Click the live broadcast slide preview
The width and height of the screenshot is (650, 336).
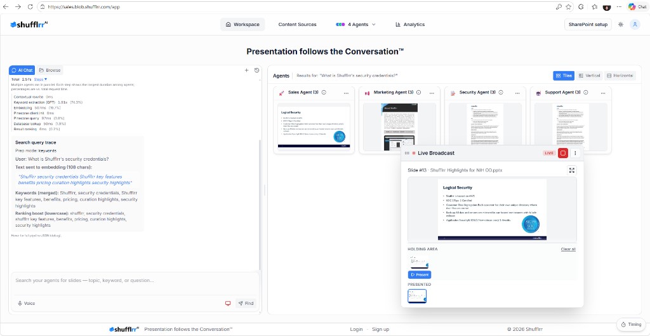[492, 210]
